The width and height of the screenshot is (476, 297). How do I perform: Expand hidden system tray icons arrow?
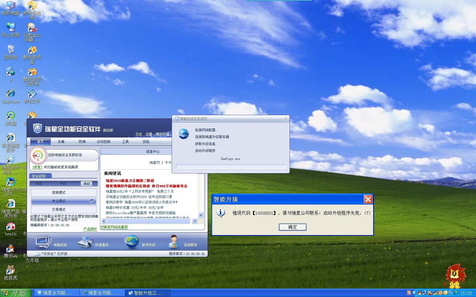pyautogui.click(x=415, y=293)
